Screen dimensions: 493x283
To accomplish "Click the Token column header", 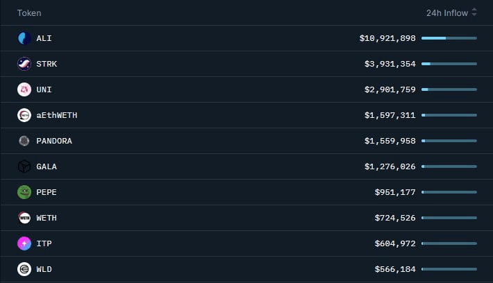I will pos(29,12).
